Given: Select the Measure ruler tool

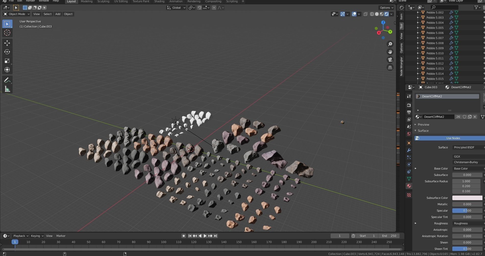Looking at the screenshot, I should click(7, 89).
